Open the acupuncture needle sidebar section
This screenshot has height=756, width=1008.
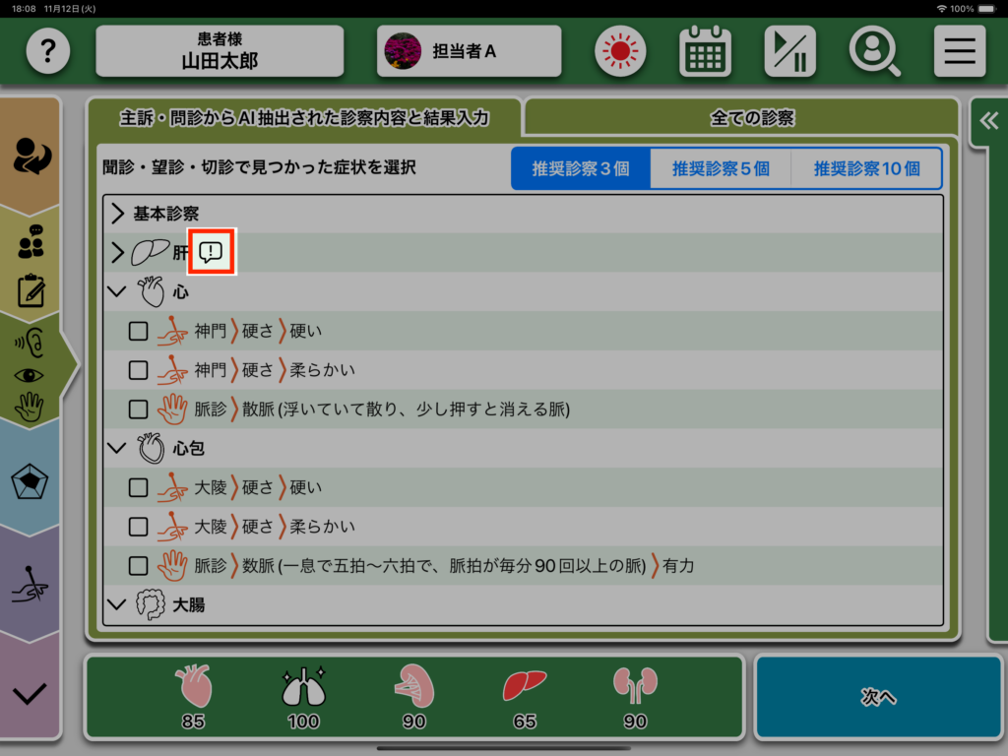click(30, 587)
